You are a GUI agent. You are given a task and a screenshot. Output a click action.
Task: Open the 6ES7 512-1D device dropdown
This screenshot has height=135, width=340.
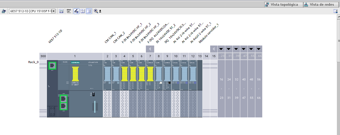54,11
